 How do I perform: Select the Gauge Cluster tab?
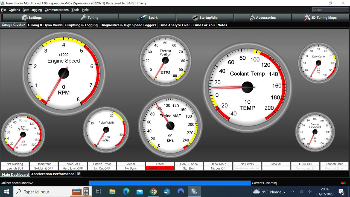pyautogui.click(x=13, y=25)
